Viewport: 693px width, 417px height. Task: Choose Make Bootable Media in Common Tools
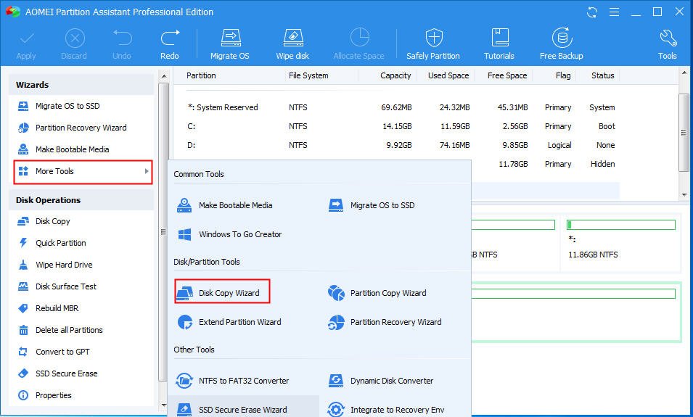224,205
